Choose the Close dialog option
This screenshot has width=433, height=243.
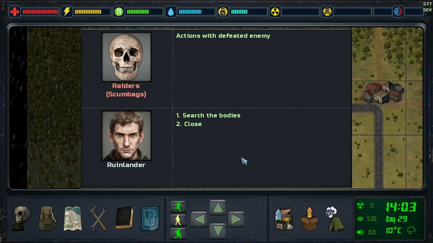[x=189, y=124]
